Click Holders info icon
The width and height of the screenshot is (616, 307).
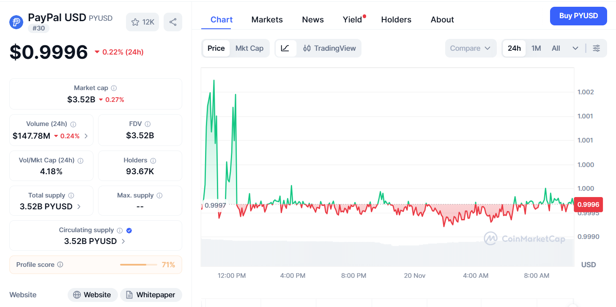[x=153, y=161]
